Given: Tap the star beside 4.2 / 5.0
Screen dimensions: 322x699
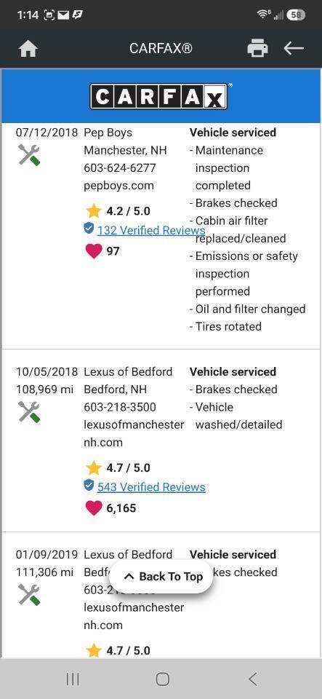Looking at the screenshot, I should [x=94, y=210].
